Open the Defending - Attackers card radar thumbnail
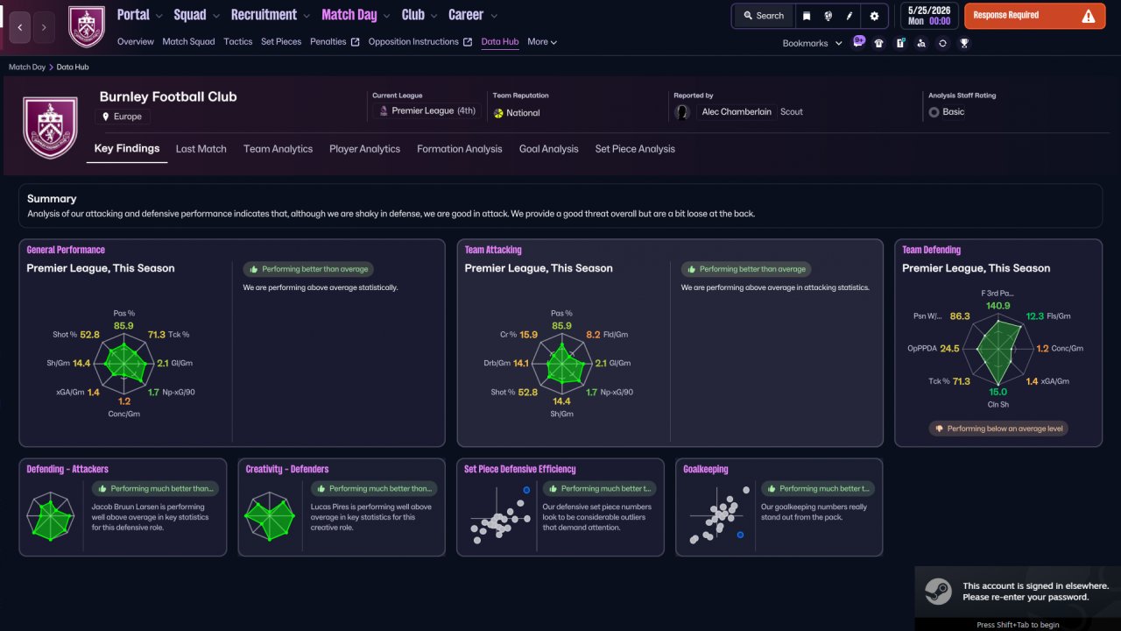 pyautogui.click(x=51, y=517)
